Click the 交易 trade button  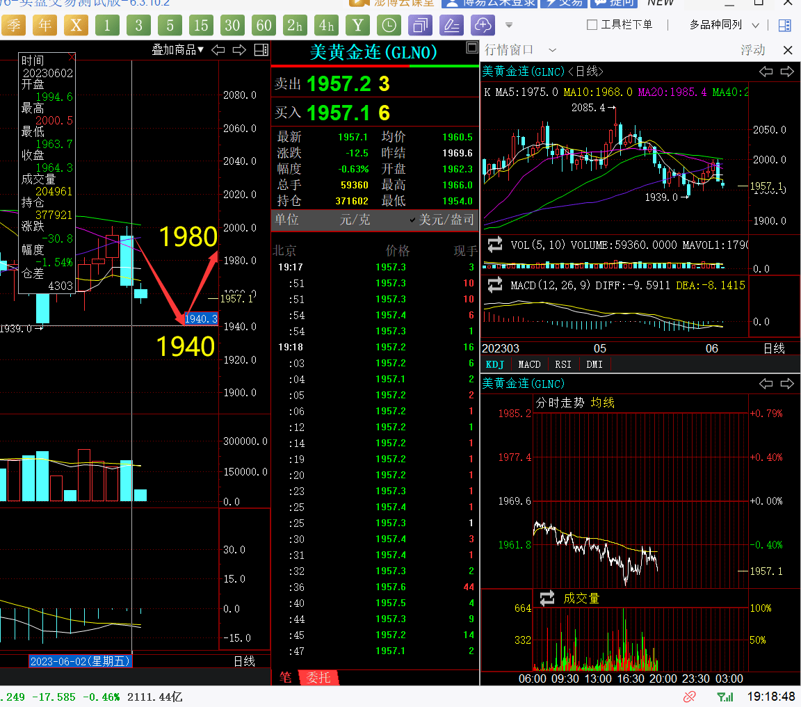(563, 3)
